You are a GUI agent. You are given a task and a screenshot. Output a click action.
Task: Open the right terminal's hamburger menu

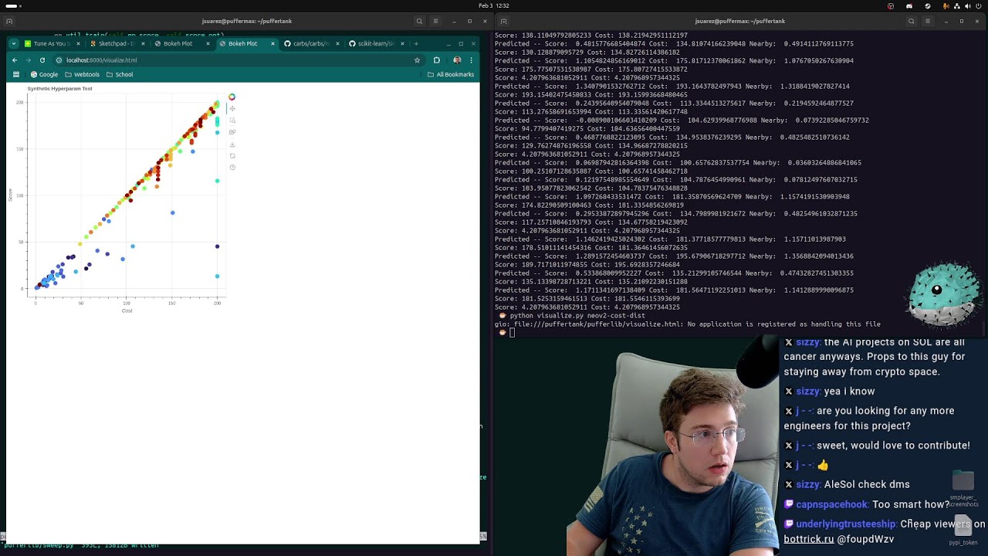coord(928,22)
